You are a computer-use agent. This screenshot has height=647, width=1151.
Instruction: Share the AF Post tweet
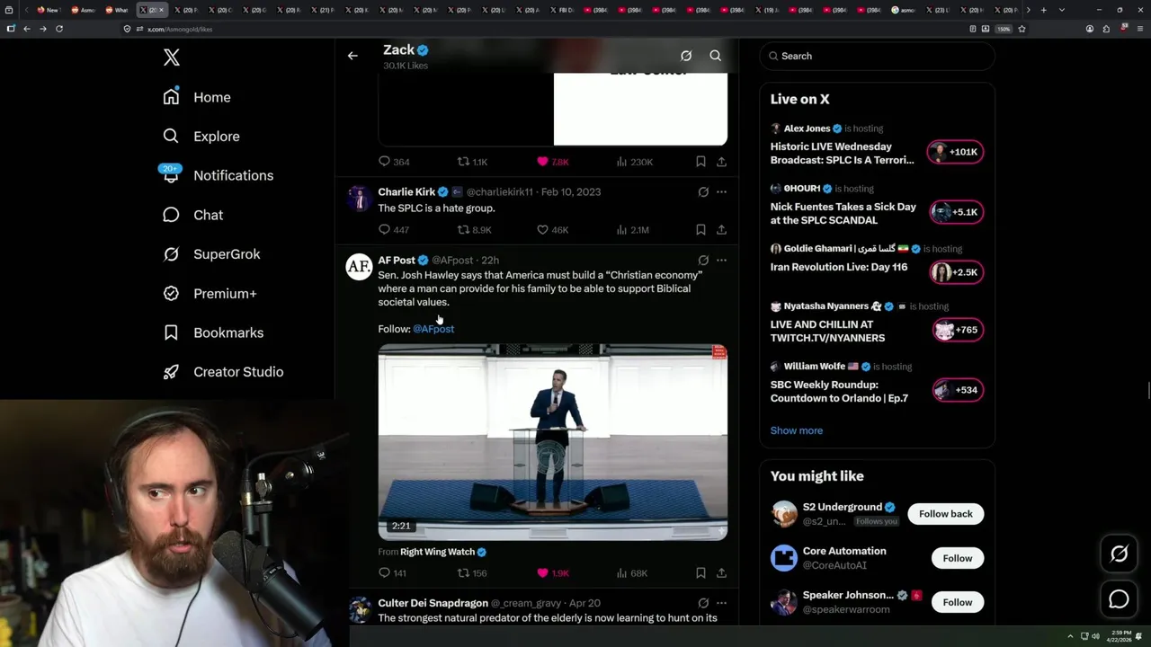pyautogui.click(x=721, y=573)
